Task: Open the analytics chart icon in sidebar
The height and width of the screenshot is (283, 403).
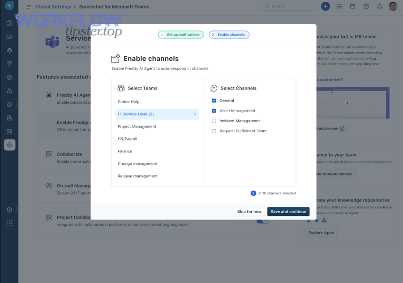Action: pos(9,131)
